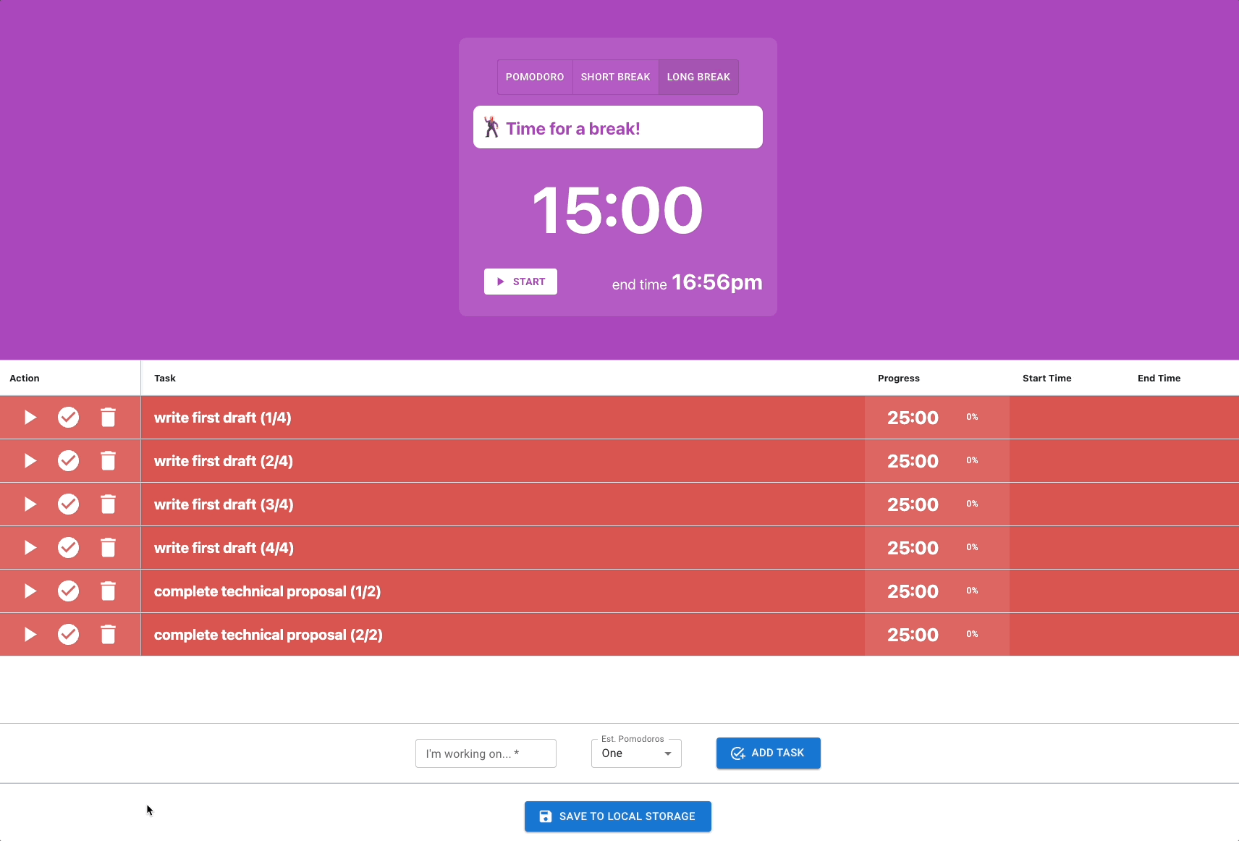
Task: Mark 'write first draft (2/4)' as complete
Action: point(69,461)
